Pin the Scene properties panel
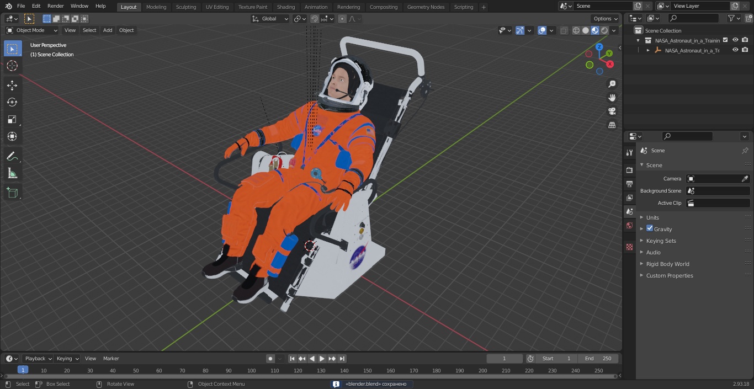Screen dimensions: 754x389 coord(745,151)
